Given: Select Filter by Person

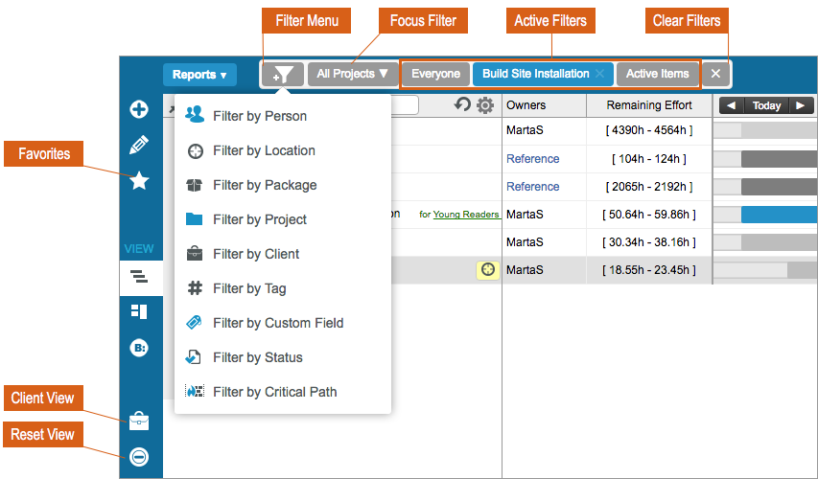Looking at the screenshot, I should click(260, 116).
